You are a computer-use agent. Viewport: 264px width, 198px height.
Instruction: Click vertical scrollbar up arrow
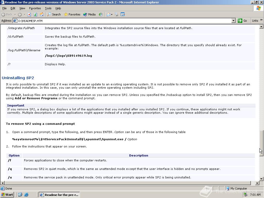(x=261, y=27)
